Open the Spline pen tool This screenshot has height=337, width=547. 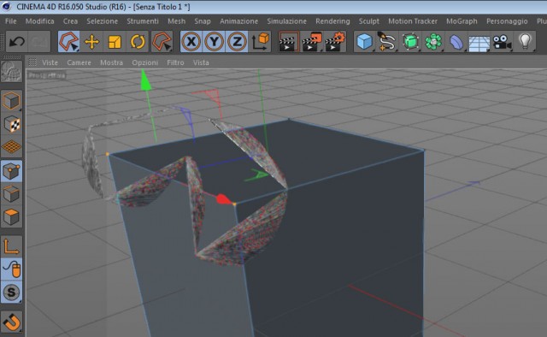(x=387, y=42)
